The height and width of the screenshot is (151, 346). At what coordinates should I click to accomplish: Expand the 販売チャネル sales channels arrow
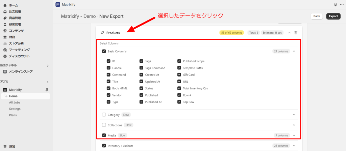tap(48, 66)
